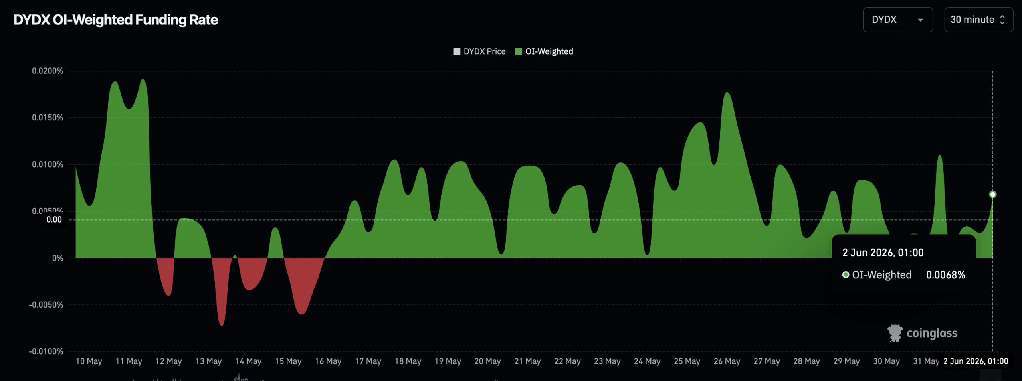This screenshot has height=381, width=1022.
Task: Click the 11 May x-axis label
Action: pos(129,361)
